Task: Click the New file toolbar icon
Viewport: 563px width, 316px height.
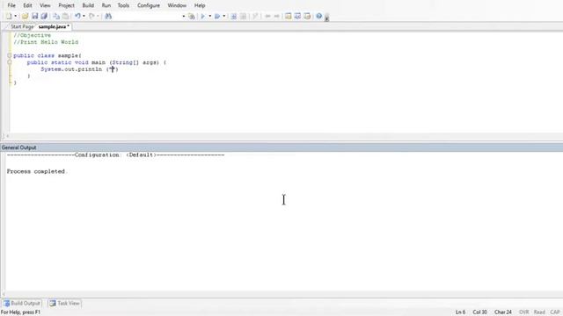Action: [x=9, y=16]
